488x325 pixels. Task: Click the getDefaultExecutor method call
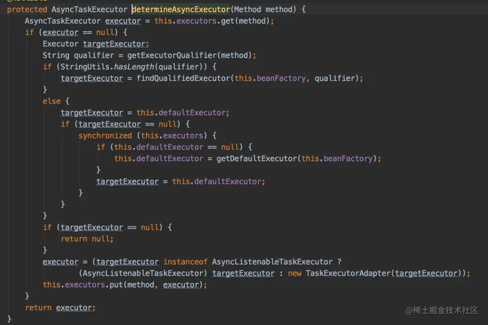(257, 159)
